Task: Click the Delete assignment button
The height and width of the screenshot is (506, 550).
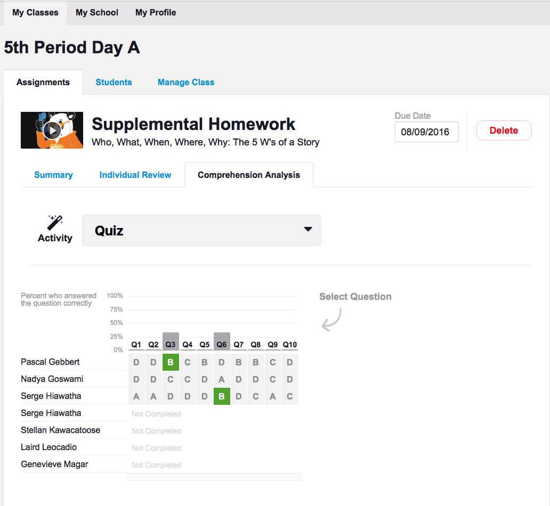Action: (504, 130)
